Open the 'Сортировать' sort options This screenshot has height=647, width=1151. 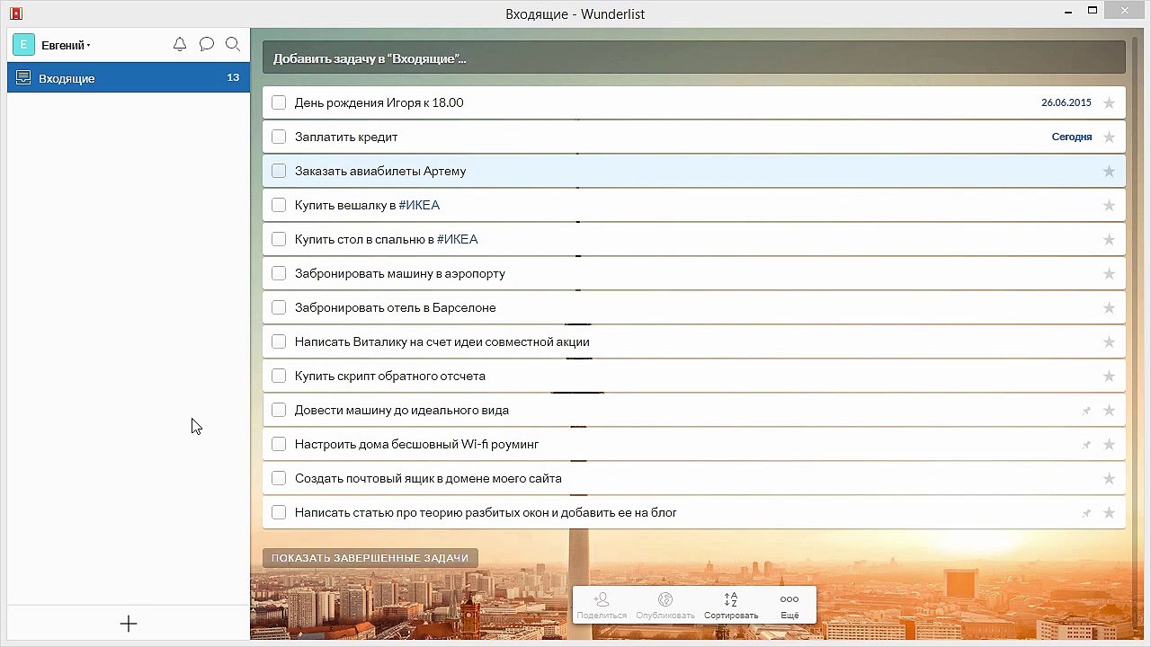[x=731, y=605]
